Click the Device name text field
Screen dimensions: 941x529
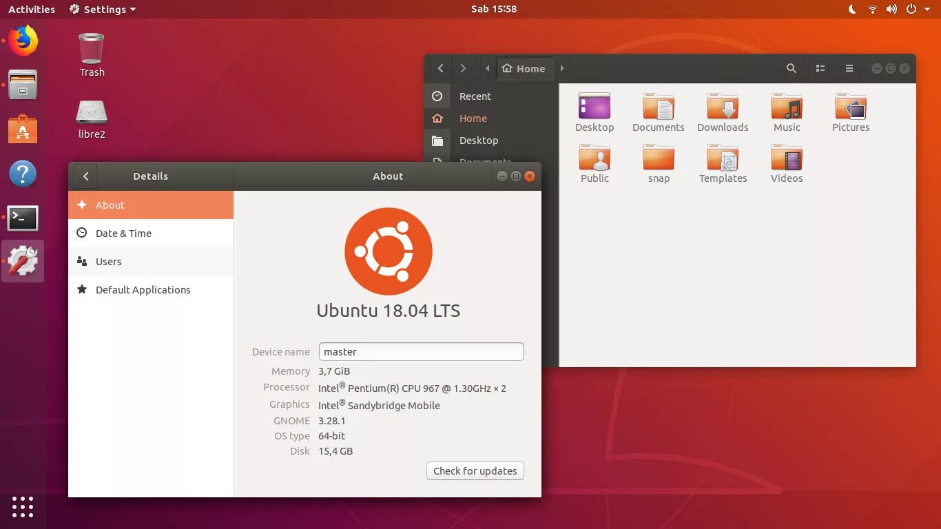tap(421, 351)
